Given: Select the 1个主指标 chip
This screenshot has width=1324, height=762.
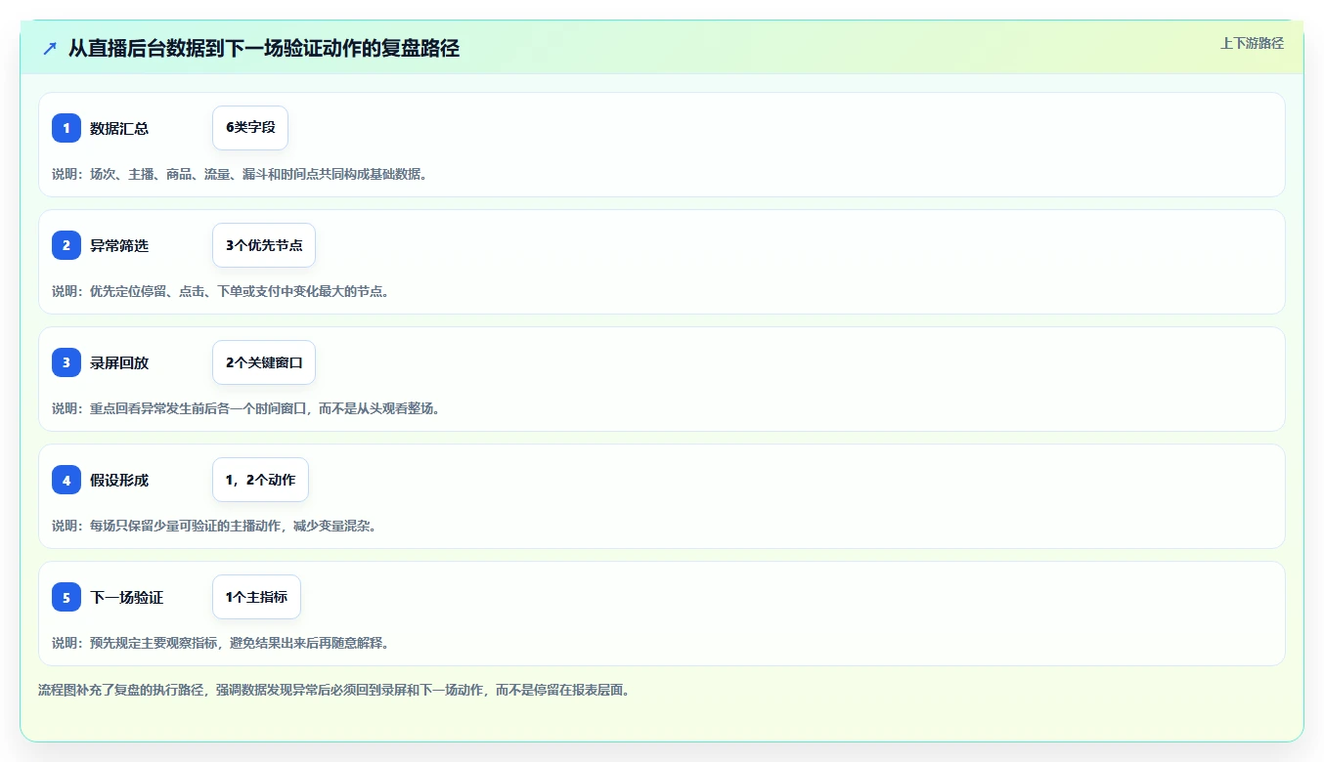Looking at the screenshot, I should pyautogui.click(x=256, y=597).
